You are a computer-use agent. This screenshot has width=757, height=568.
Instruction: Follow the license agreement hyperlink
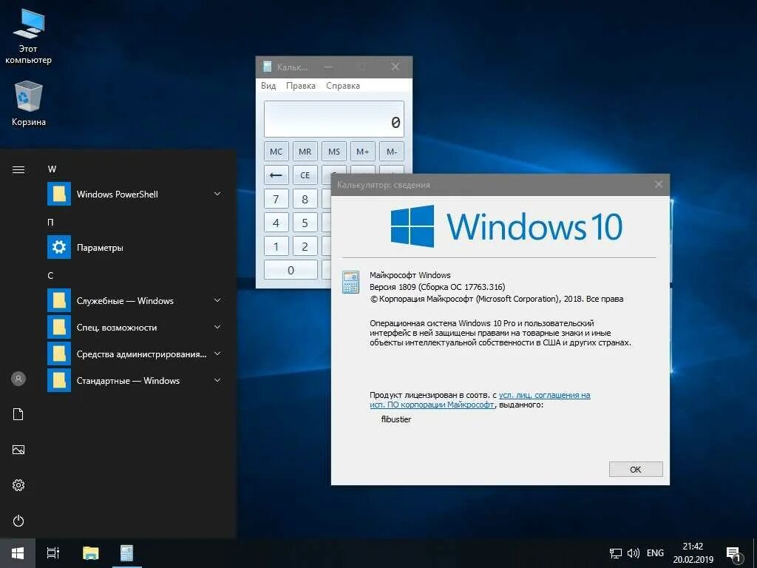point(545,395)
